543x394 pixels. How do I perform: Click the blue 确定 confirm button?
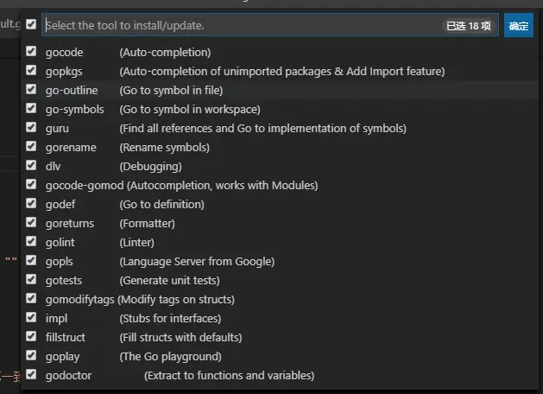coord(518,26)
